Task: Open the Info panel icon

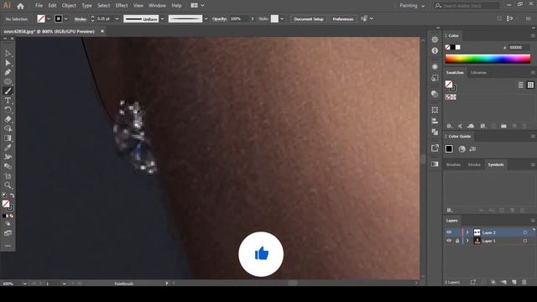Action: coord(435,50)
